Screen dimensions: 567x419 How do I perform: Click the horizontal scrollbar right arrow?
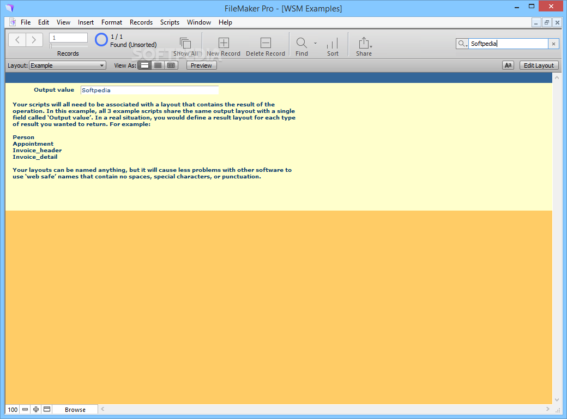pos(547,409)
